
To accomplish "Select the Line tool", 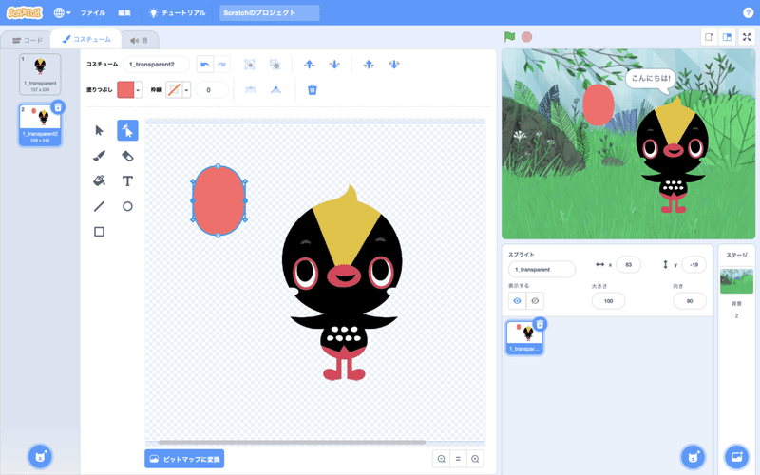I will pyautogui.click(x=99, y=206).
